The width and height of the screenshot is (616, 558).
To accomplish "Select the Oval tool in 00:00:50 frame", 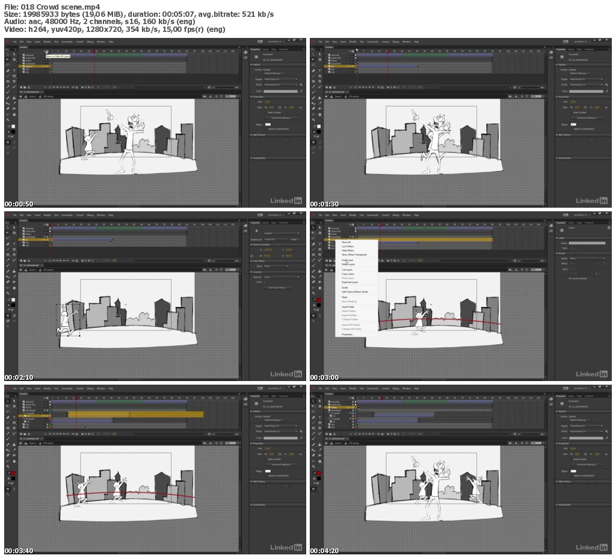I will (x=7, y=81).
